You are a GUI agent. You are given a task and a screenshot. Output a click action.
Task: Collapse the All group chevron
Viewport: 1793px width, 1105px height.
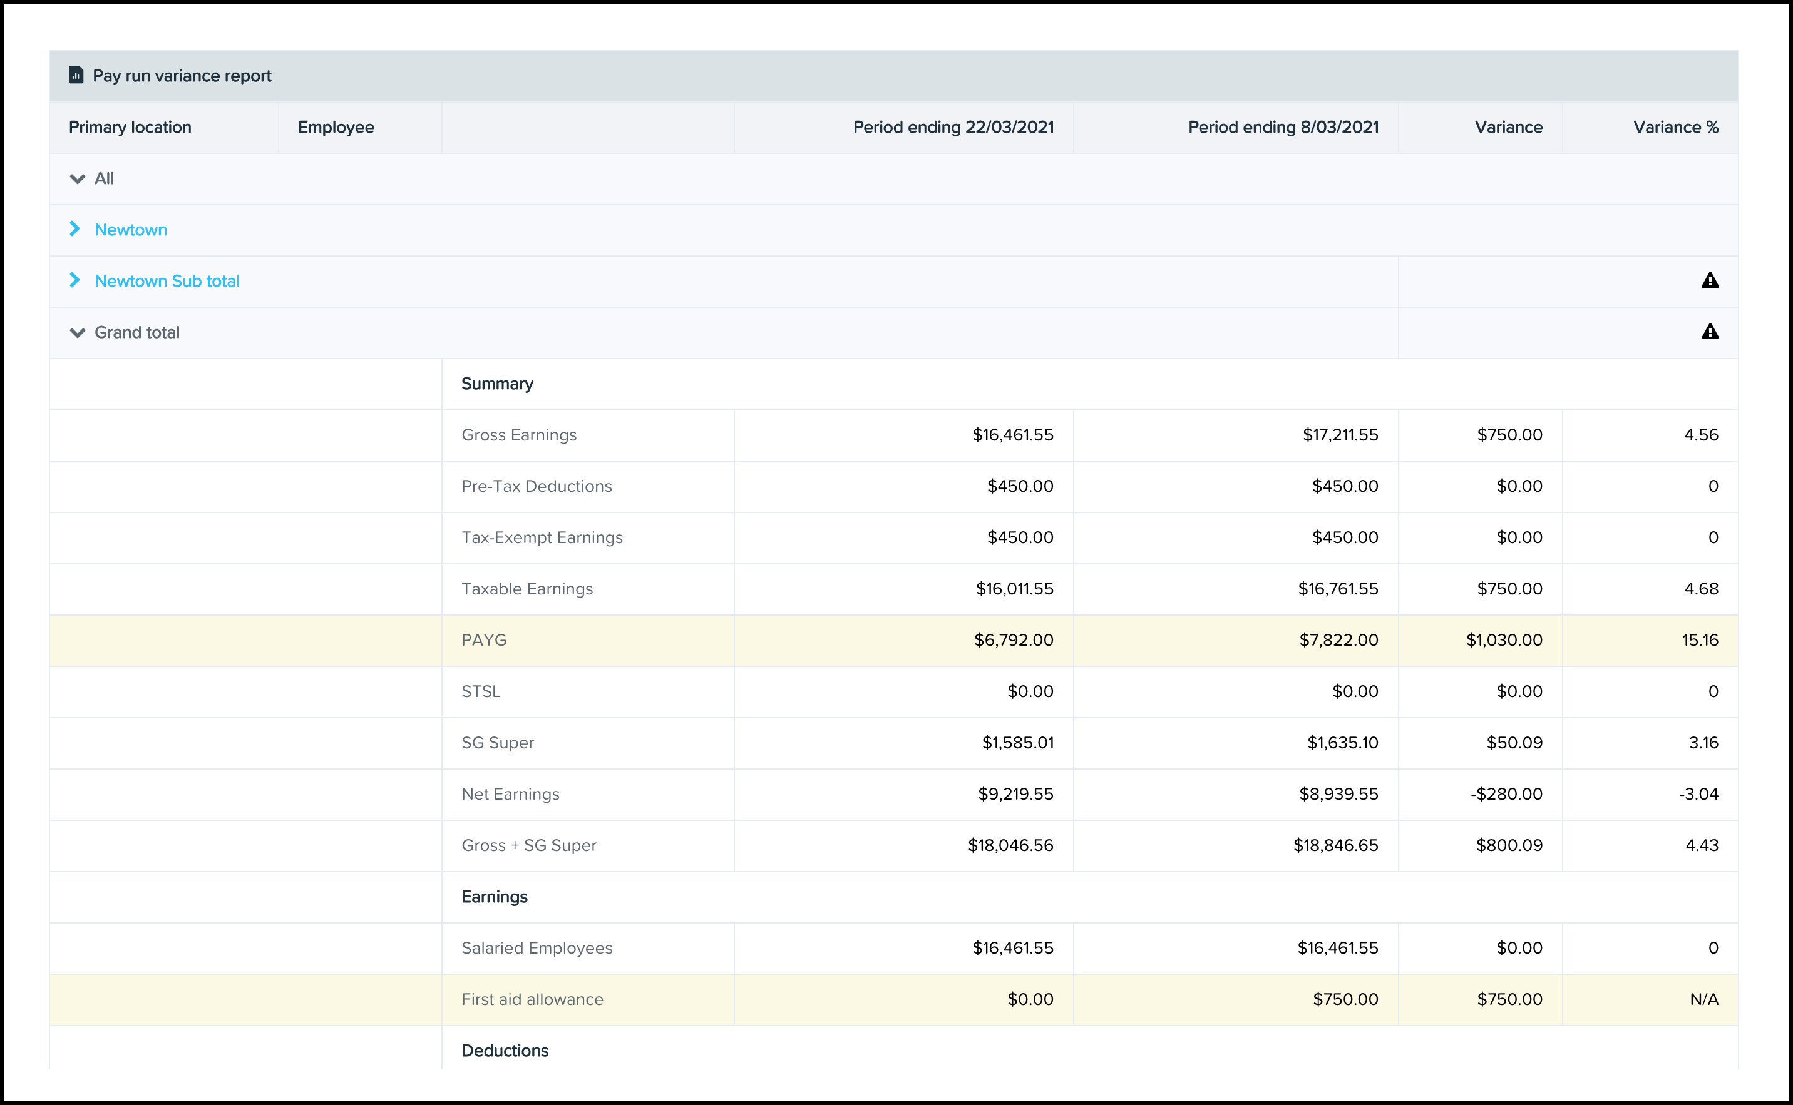click(x=77, y=179)
